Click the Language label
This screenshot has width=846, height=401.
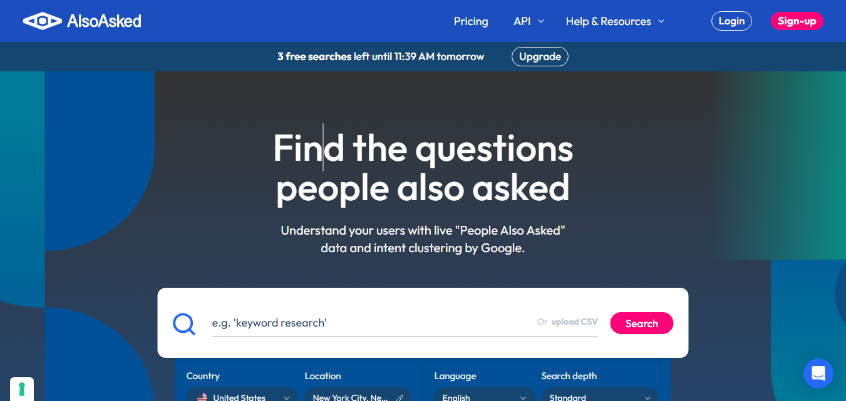pyautogui.click(x=455, y=376)
